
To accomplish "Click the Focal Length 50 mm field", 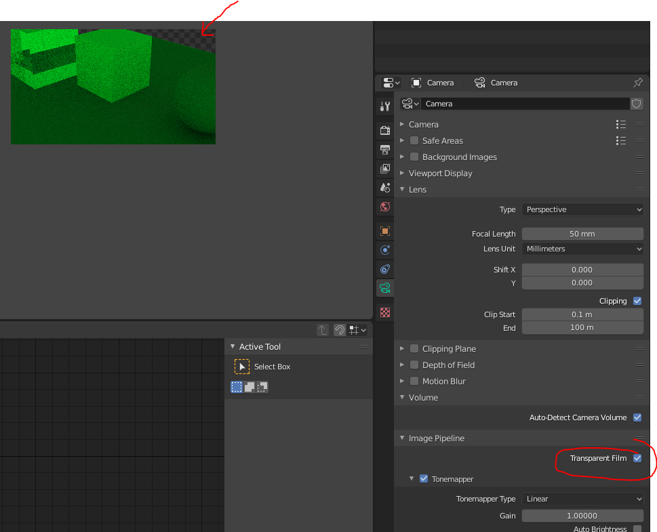I will pos(582,234).
